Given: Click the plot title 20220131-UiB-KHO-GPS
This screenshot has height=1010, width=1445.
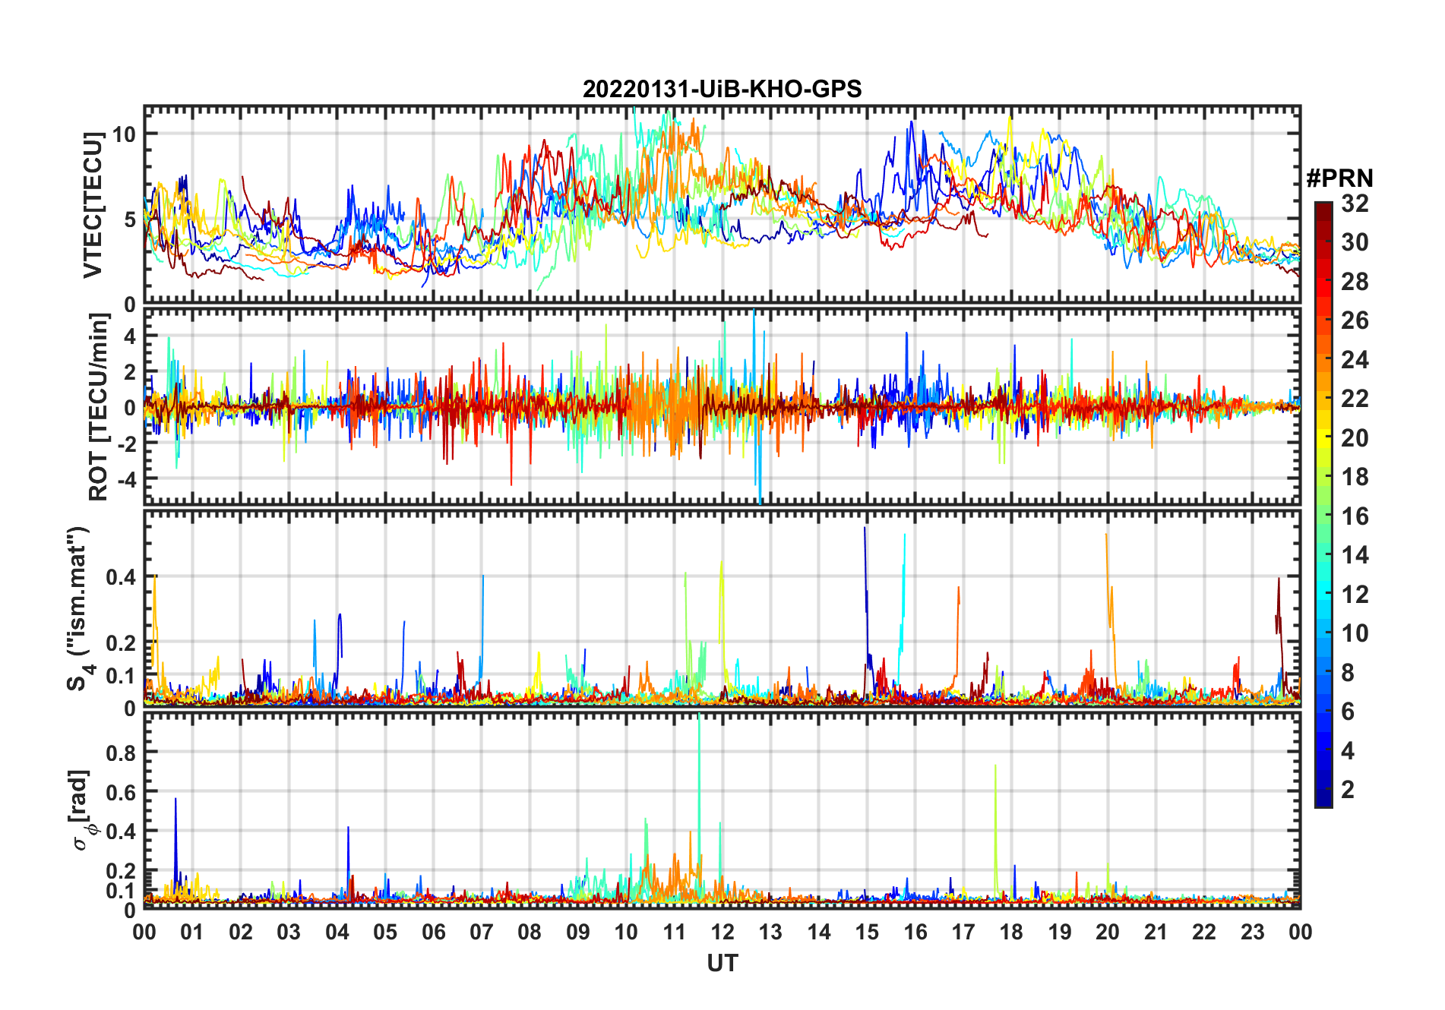Looking at the screenshot, I should 722,89.
